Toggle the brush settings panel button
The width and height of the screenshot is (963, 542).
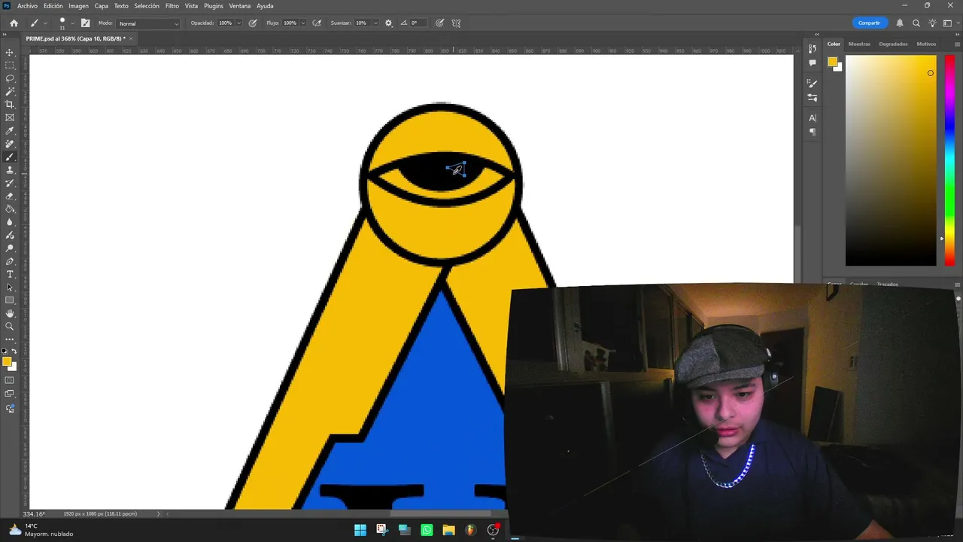pyautogui.click(x=85, y=23)
